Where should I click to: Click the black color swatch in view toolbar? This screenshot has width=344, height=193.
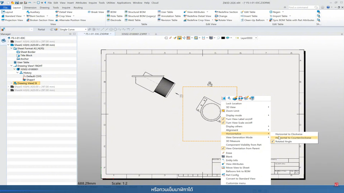coord(223,38)
